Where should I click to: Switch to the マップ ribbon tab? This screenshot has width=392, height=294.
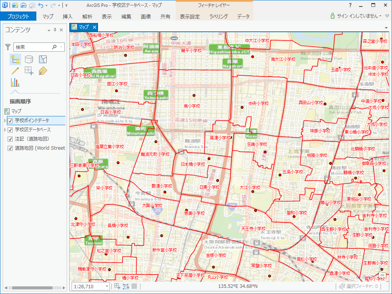[48, 16]
